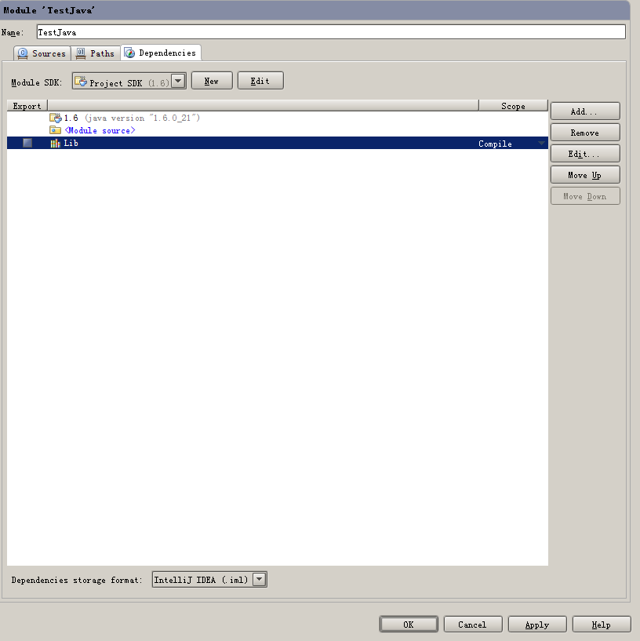Click the Dependencies tab icon
The height and width of the screenshot is (641, 640).
(x=129, y=53)
